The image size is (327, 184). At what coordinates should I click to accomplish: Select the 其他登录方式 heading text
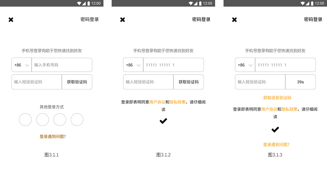tap(52, 107)
